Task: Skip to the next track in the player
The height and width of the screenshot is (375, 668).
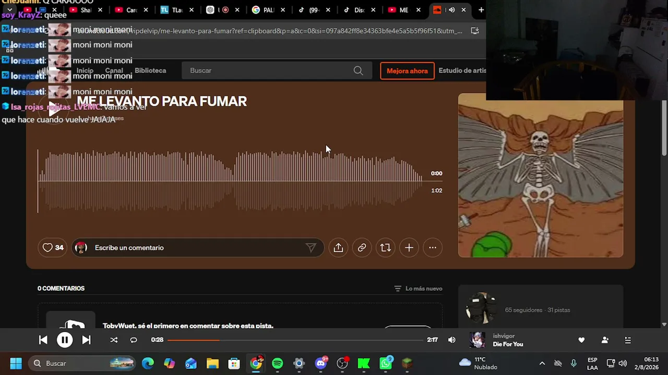Action: click(x=86, y=340)
